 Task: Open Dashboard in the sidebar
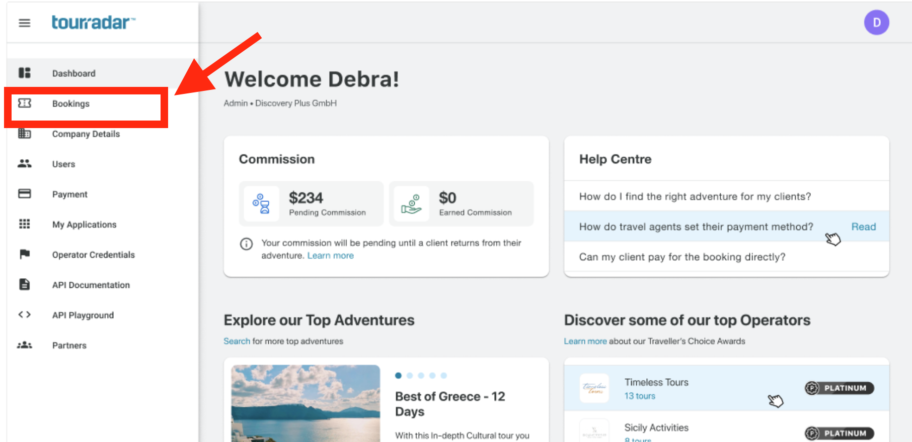[74, 73]
